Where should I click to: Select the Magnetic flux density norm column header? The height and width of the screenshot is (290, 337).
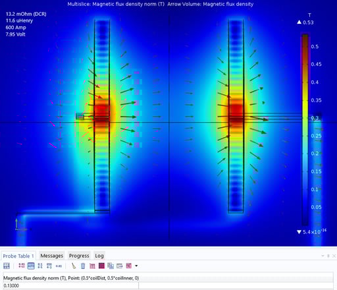pyautogui.click(x=71, y=278)
